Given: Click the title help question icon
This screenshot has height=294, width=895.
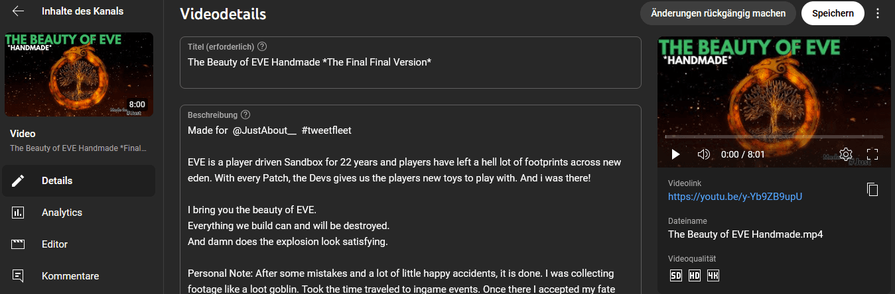Looking at the screenshot, I should click(x=262, y=46).
